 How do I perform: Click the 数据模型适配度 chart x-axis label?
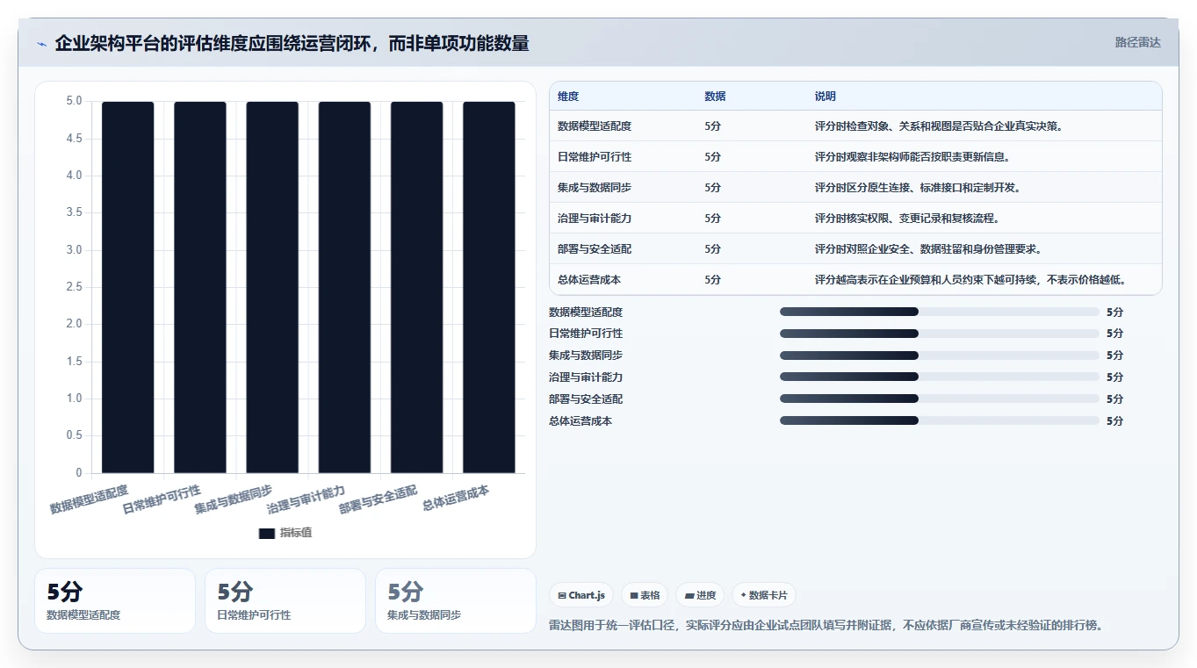click(x=90, y=499)
